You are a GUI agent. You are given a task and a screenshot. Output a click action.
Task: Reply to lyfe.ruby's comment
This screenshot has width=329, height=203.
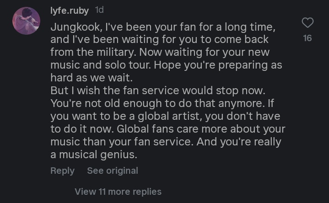pyautogui.click(x=62, y=171)
